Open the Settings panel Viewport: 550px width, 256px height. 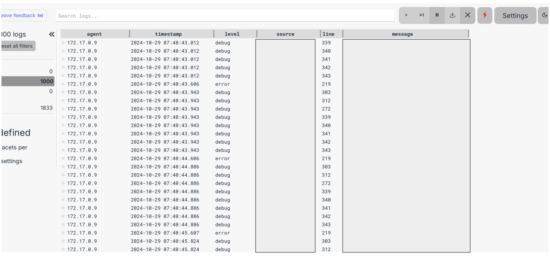tap(515, 16)
